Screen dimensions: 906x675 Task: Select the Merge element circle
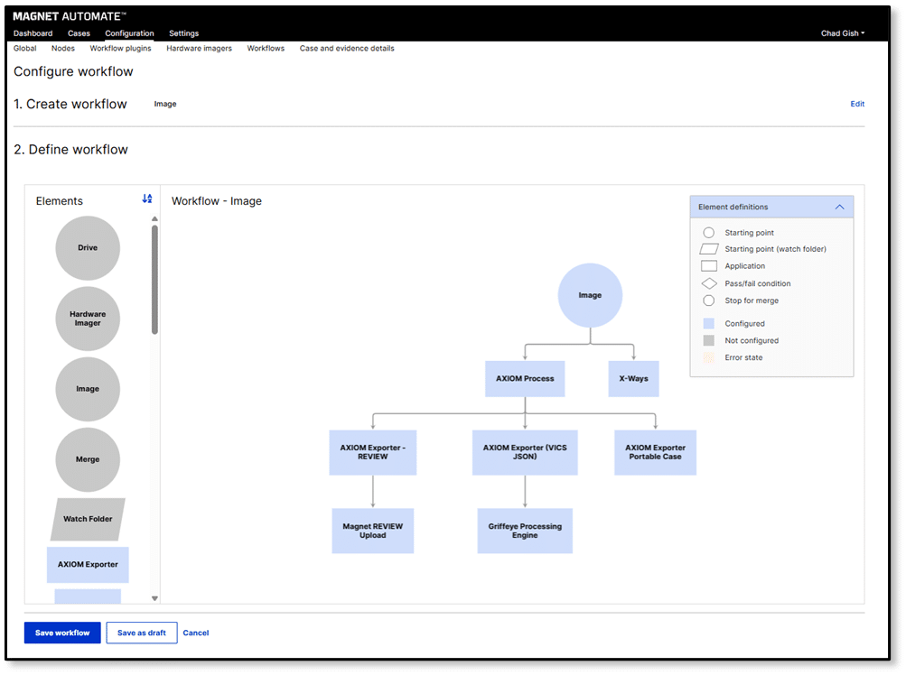88,459
